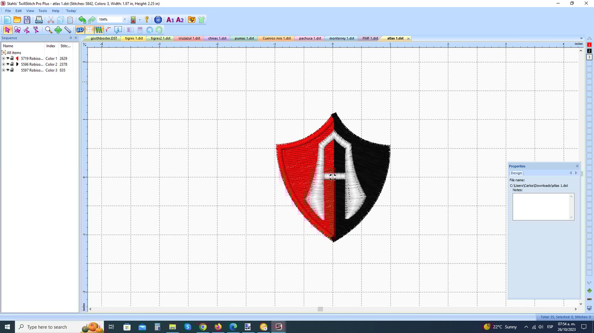Expand the 5597 Robison tree item
Image resolution: width=594 pixels, height=333 pixels.
tap(4, 70)
